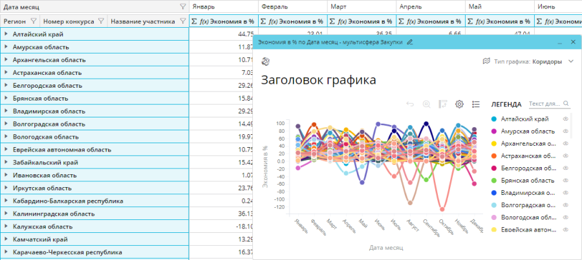Click the undo arrow in chart toolbar
Screen dimensions: 582x260
click(410, 104)
